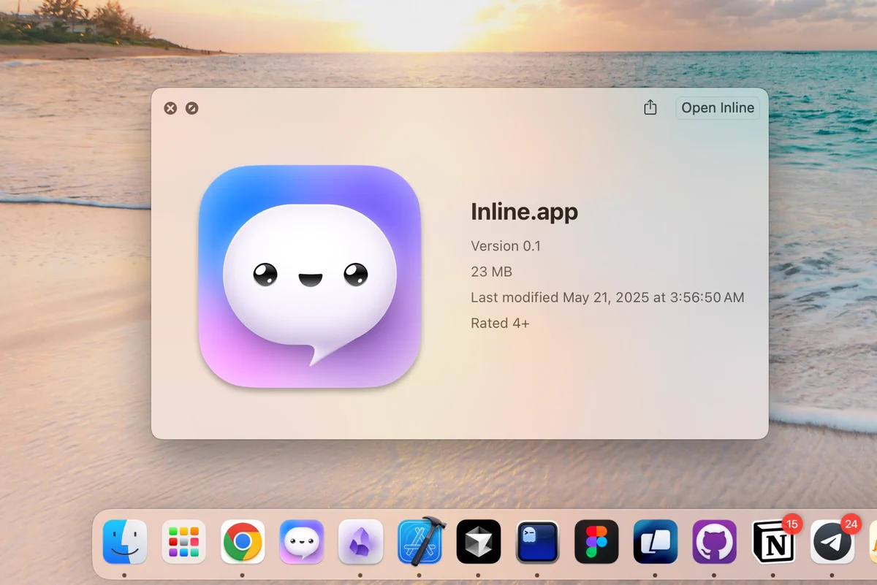Click the Rated 4+ text

(x=500, y=323)
